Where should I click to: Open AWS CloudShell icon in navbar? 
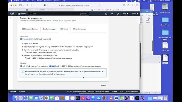click(106, 14)
